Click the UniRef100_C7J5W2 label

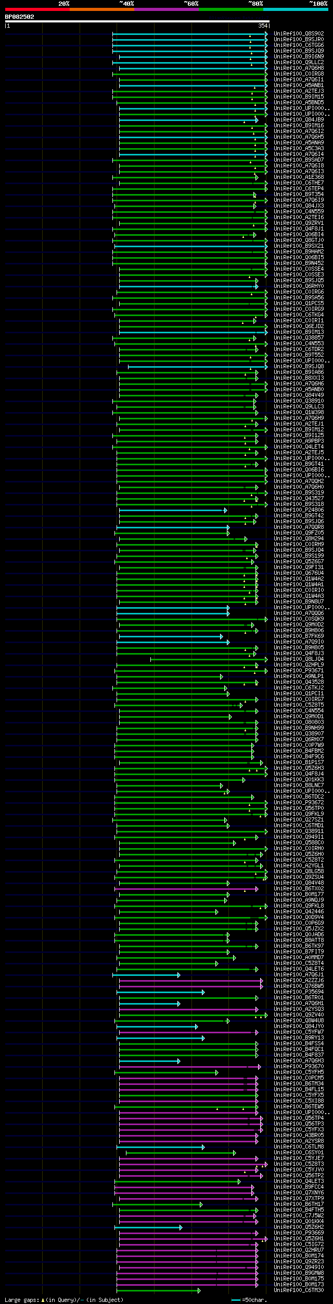[x=299, y=1216]
